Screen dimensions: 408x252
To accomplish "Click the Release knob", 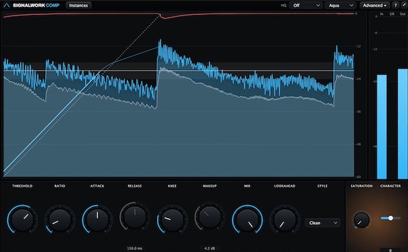I will pyautogui.click(x=135, y=217).
